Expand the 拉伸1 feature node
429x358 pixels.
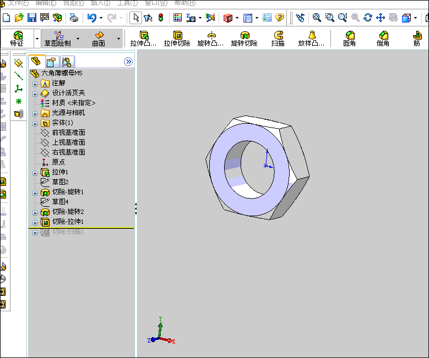click(x=35, y=173)
